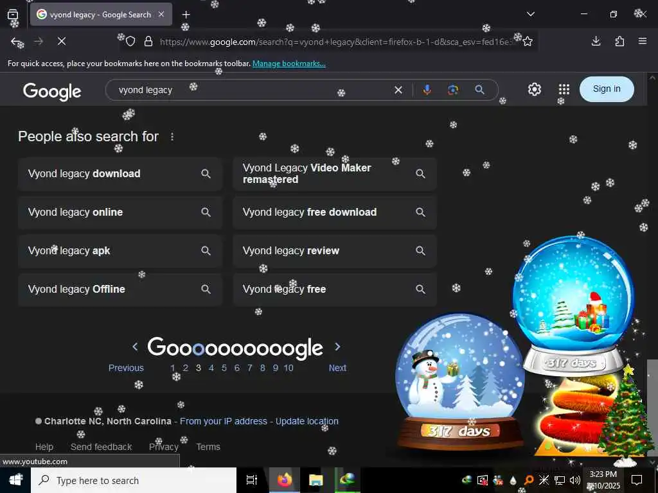The width and height of the screenshot is (658, 493).
Task: Search for Vyond legacy Offline
Action: click(120, 290)
